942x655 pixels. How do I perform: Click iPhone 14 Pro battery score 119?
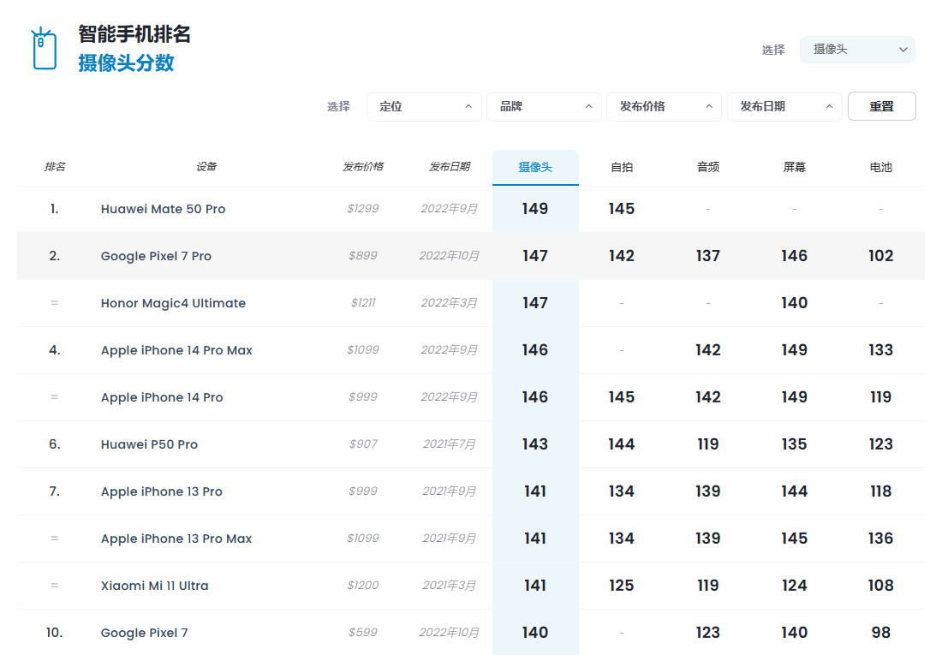pos(880,397)
